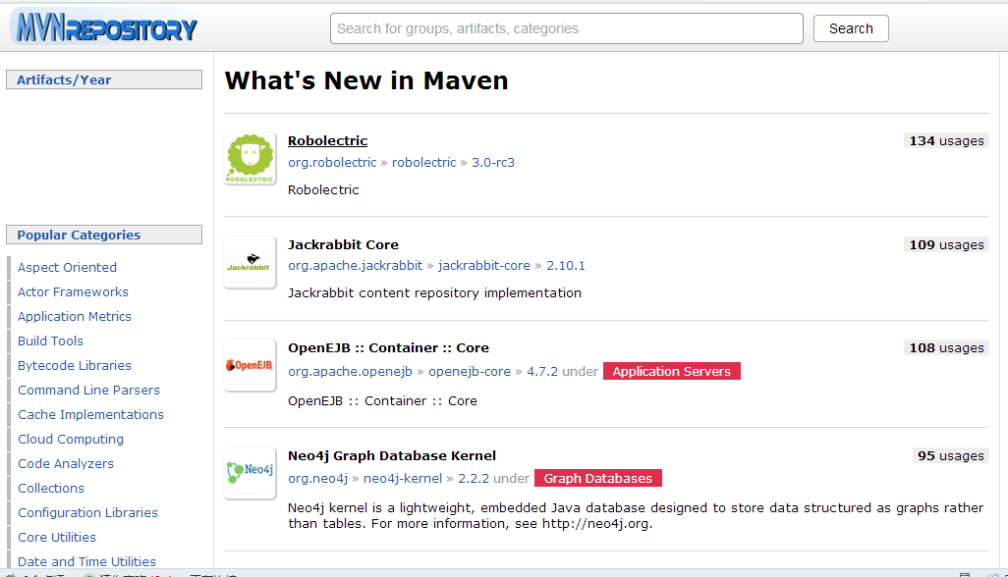Click the 134 usages badge
Screen dimensions: 1008x577
click(946, 140)
